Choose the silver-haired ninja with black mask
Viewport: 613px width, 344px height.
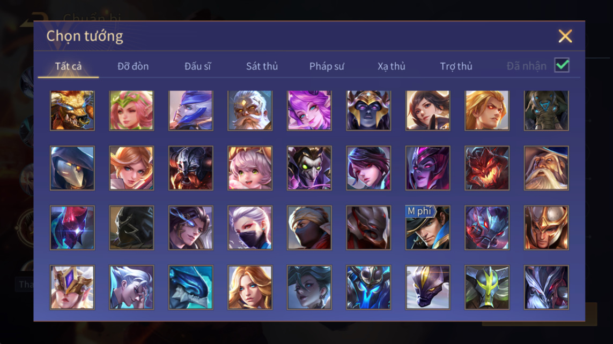click(x=250, y=228)
